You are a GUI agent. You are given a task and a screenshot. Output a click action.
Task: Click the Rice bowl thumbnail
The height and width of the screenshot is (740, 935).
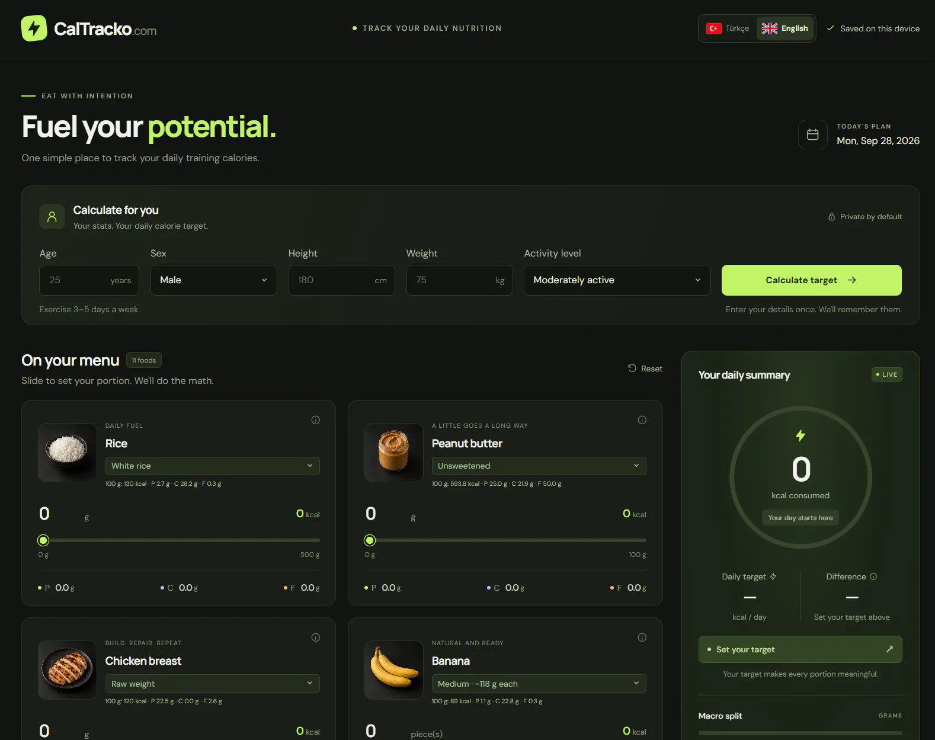click(68, 453)
